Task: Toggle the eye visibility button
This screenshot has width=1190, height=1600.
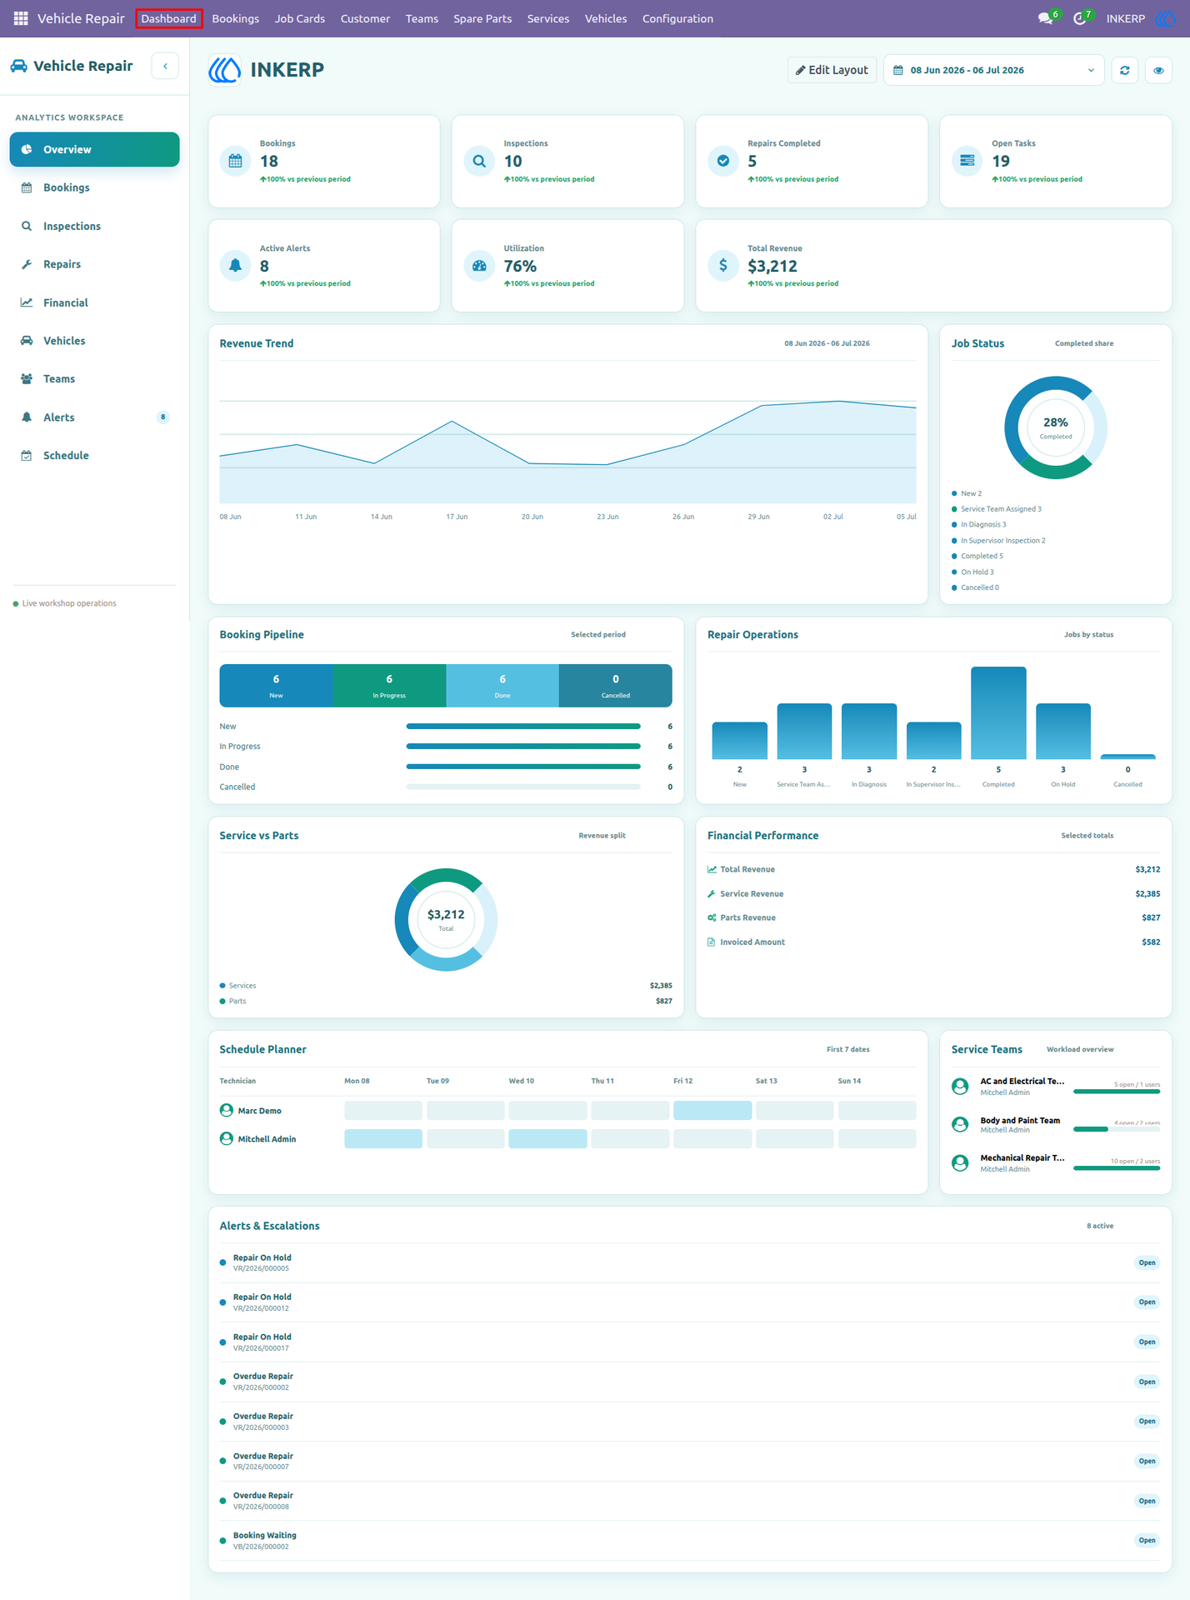Action: 1158,70
